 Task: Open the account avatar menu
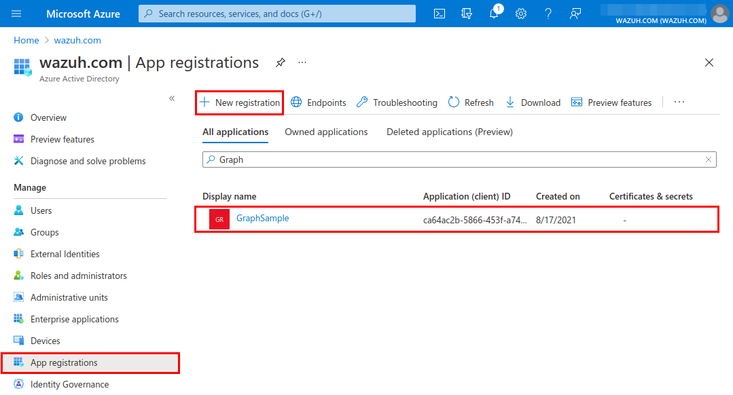(x=720, y=14)
